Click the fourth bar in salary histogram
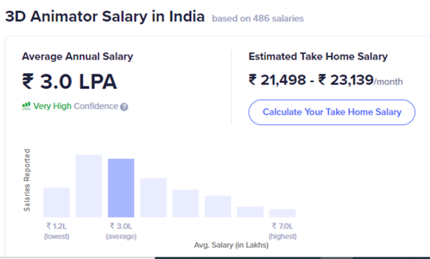Image resolution: width=430 pixels, height=259 pixels. click(153, 198)
